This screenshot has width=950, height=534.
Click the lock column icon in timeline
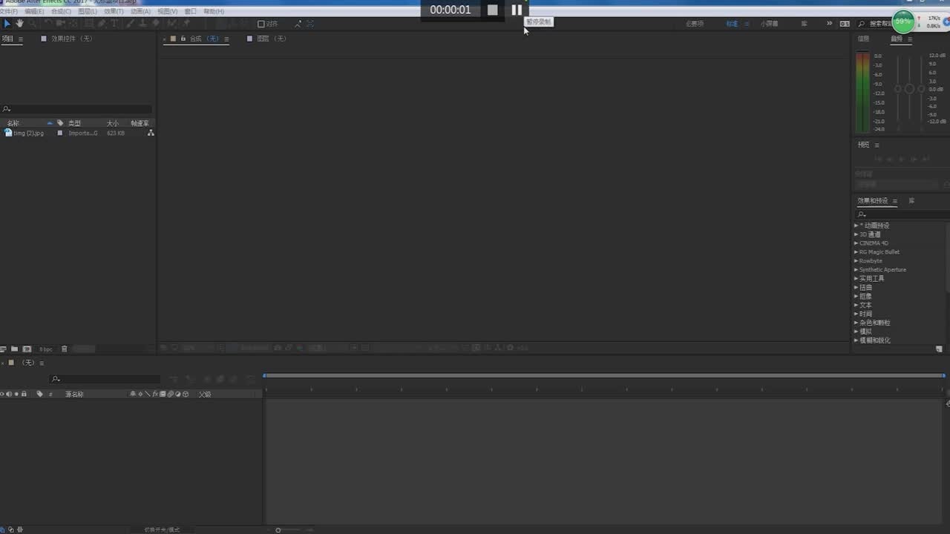[x=24, y=394]
